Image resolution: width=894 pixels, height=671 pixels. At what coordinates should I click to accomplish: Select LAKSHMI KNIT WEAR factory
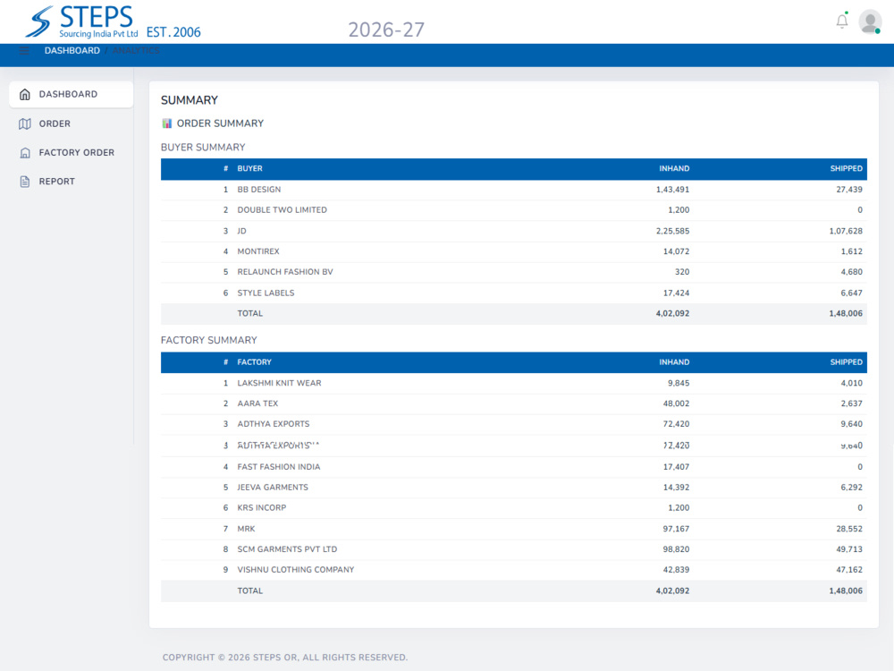coord(514,383)
